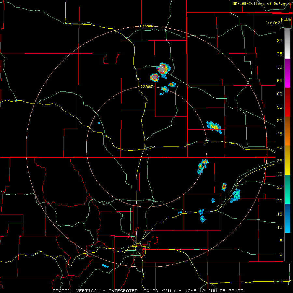This screenshot has height=293, width=293.
Task: Click scale value 60 on the legend
Action: coord(280,94)
